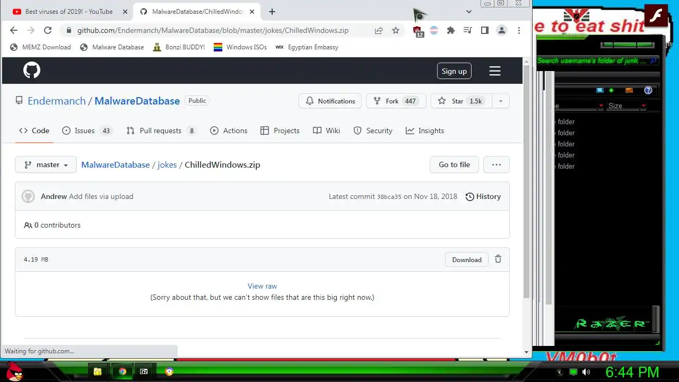Image resolution: width=679 pixels, height=382 pixels.
Task: Open the master branch dropdown
Action: pyautogui.click(x=46, y=164)
